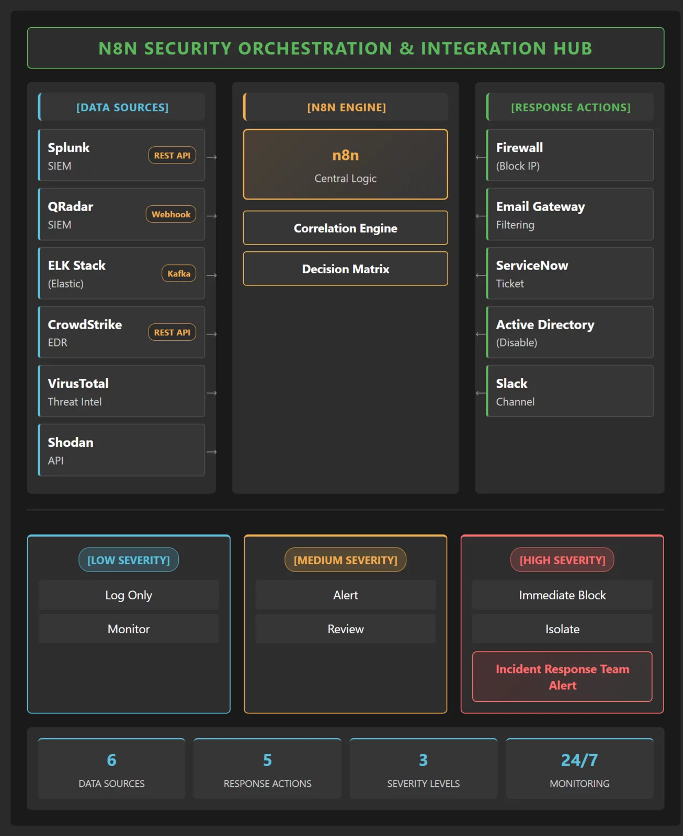Open the ELK Stack source card

coord(122,273)
